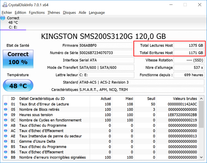The height and width of the screenshot is (163, 207).
Task: Click the Caractéristiques field S.M.A.R.T., APM, NCQ, TRIM
Action: coord(141,90)
